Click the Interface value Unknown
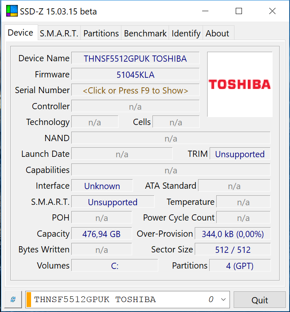The image size is (290, 312). tap(102, 186)
